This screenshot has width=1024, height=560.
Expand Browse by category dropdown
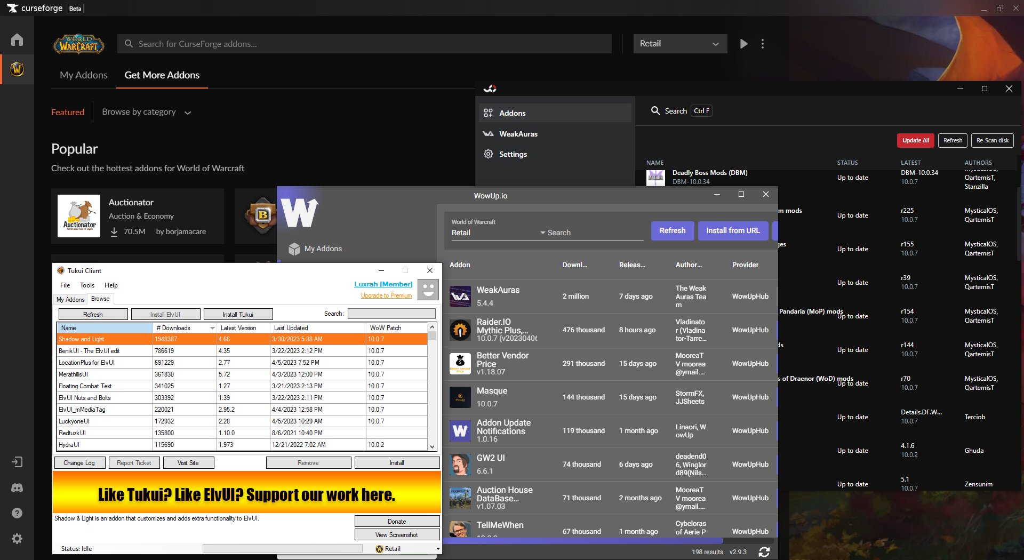pos(147,112)
